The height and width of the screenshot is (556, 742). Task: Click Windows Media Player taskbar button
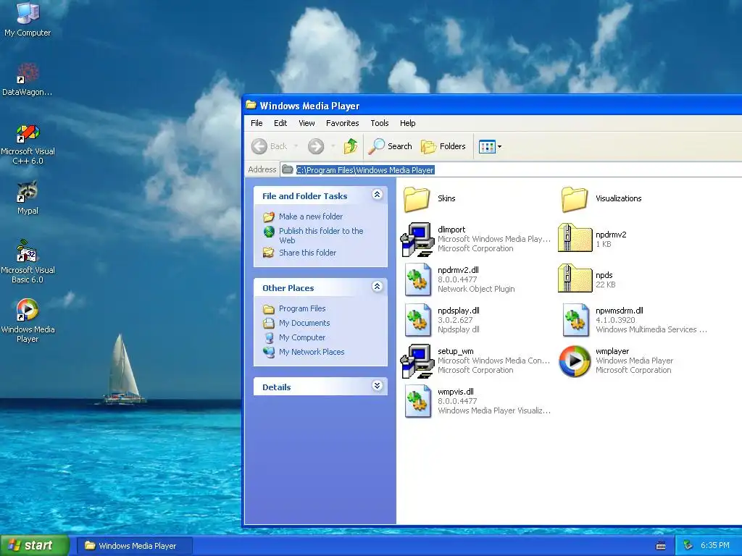134,546
